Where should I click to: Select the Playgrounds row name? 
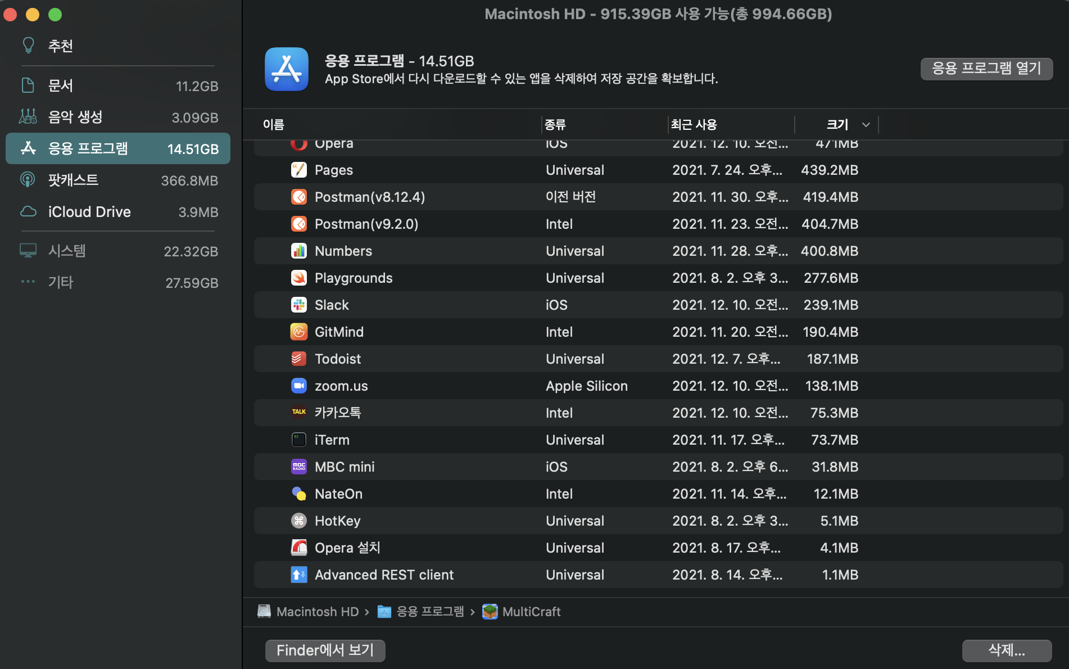click(x=354, y=278)
